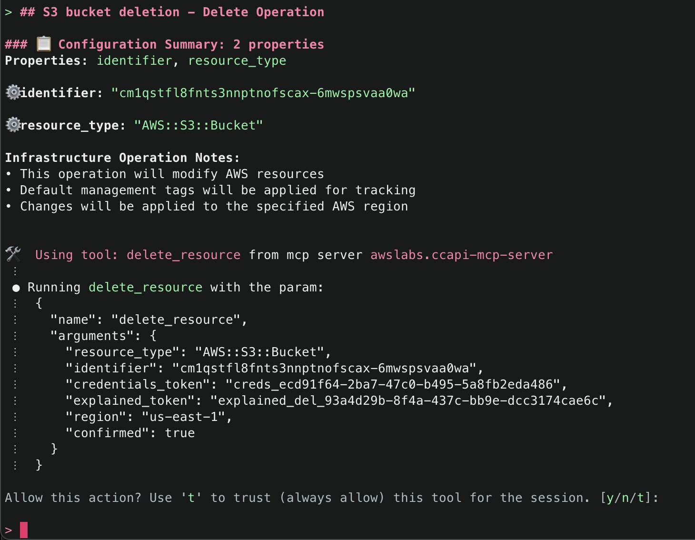Click the credentials_token value in the JSON
Image resolution: width=695 pixels, height=540 pixels.
tap(396, 385)
